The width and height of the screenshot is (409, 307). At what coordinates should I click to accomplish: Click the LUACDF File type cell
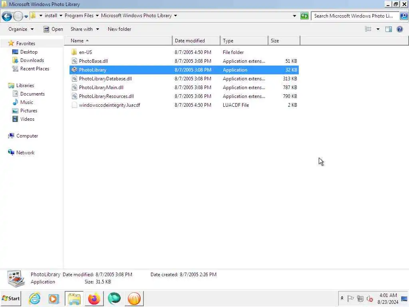tap(236, 105)
